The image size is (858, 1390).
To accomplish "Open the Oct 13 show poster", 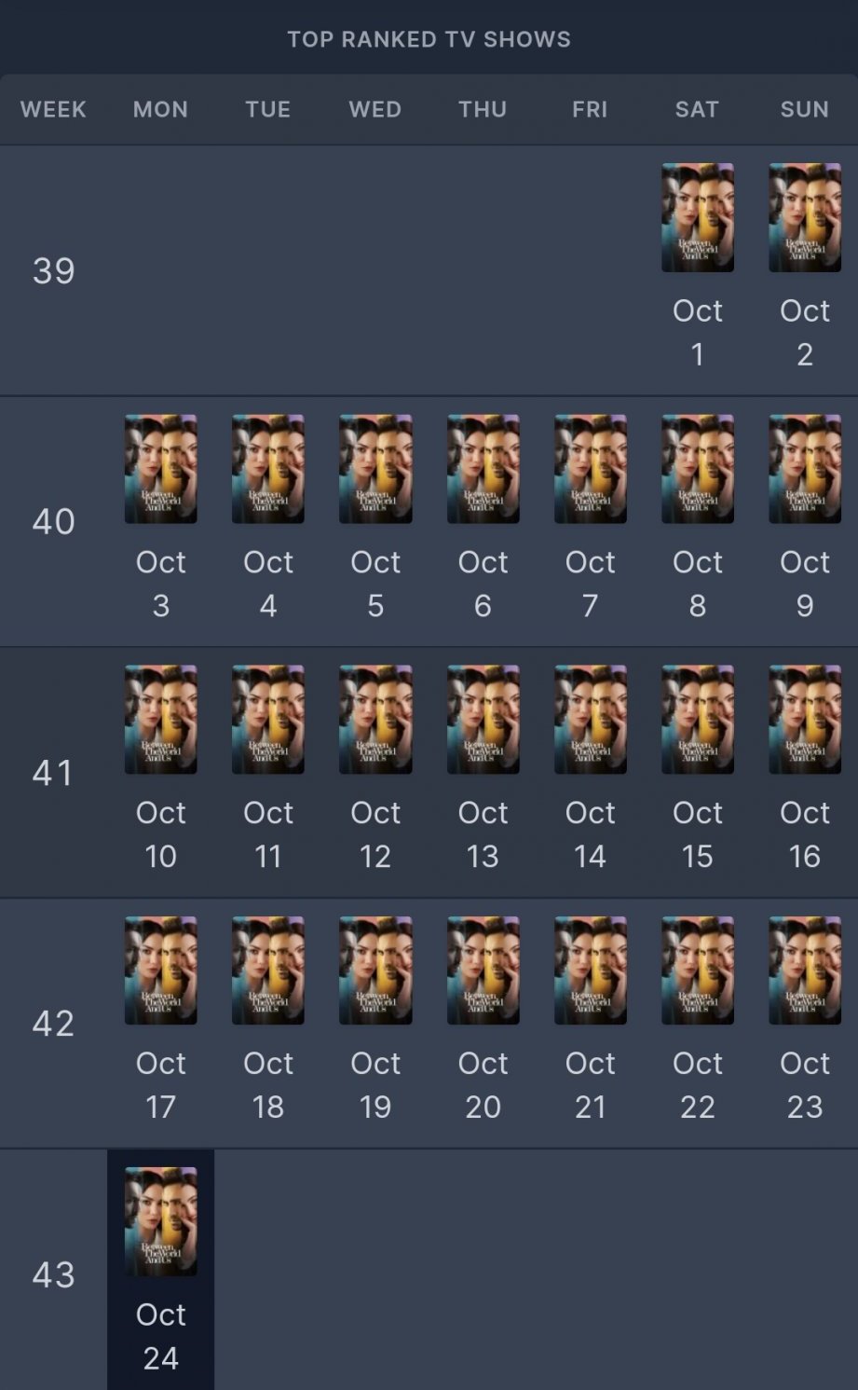I will 483,720.
